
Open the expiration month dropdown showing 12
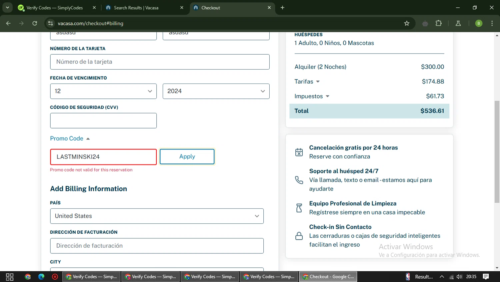pyautogui.click(x=103, y=91)
